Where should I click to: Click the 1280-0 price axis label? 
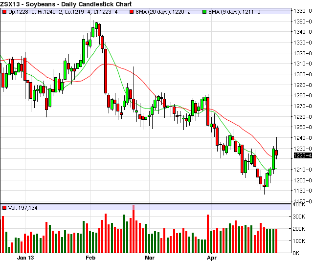303,95
